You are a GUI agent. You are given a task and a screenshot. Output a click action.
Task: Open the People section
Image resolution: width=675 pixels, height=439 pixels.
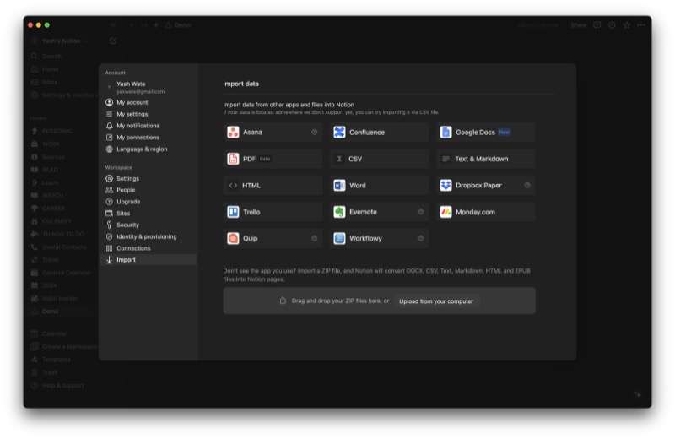[148, 190]
